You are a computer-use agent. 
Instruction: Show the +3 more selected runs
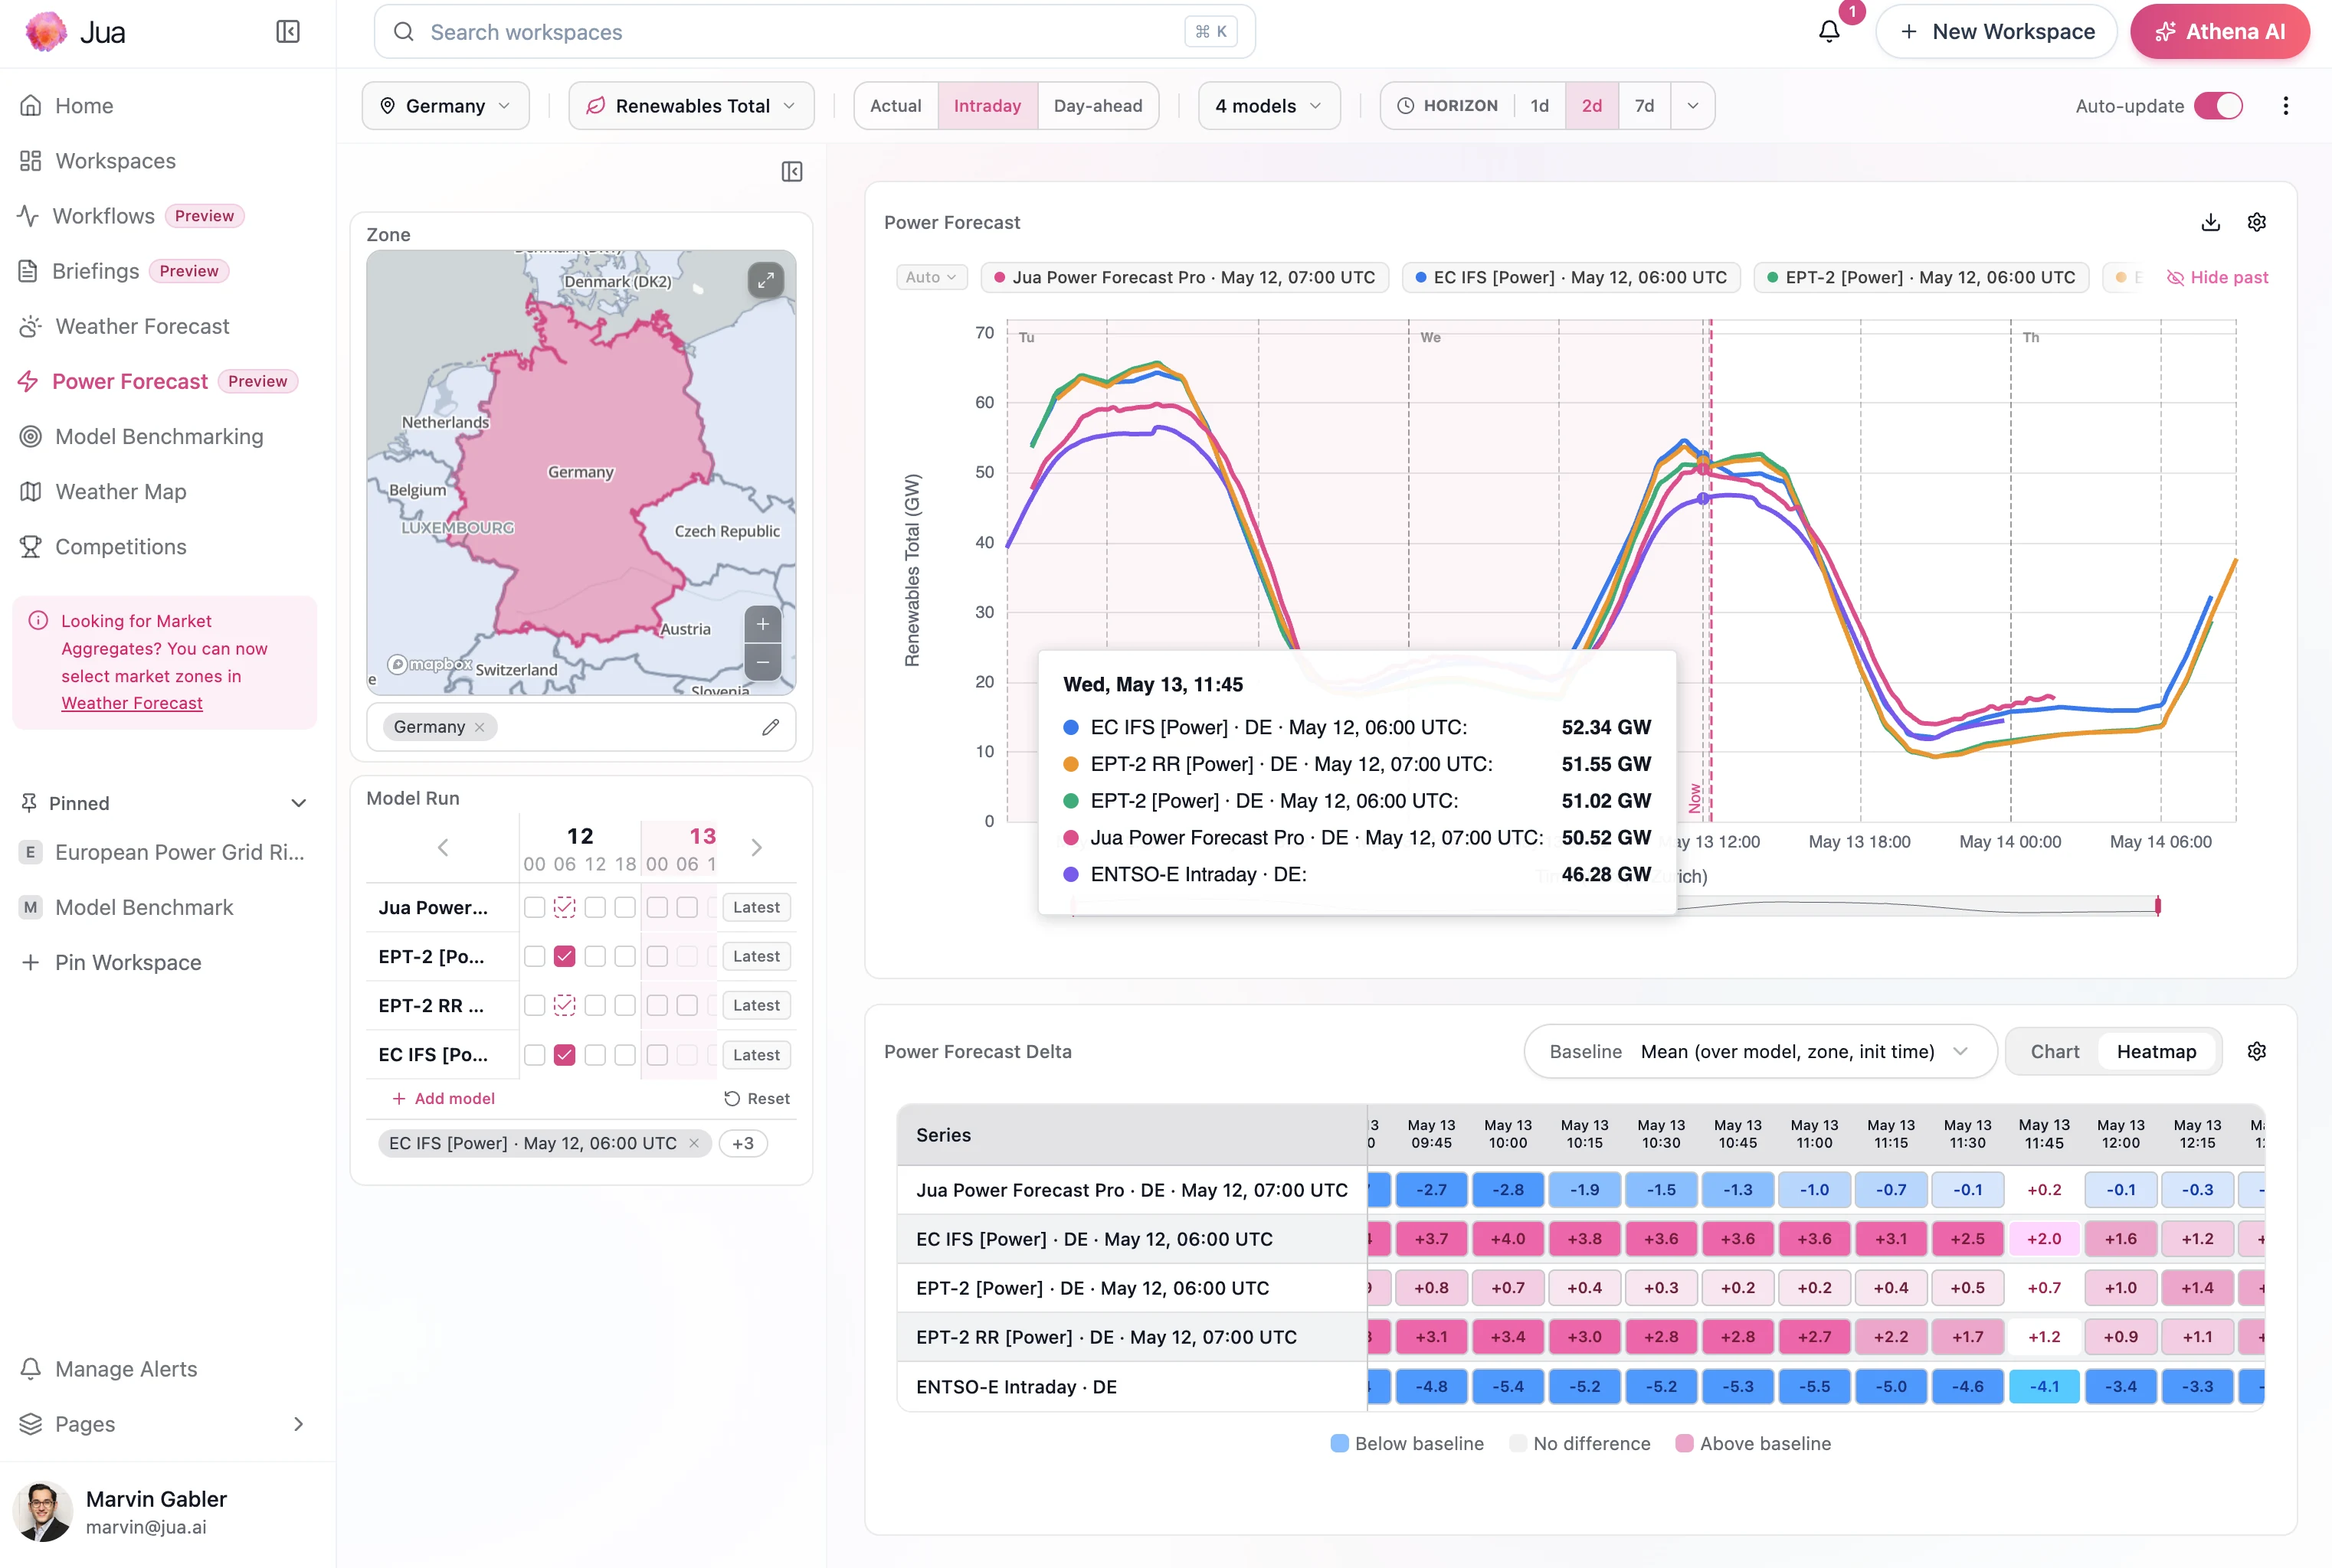tap(743, 1143)
